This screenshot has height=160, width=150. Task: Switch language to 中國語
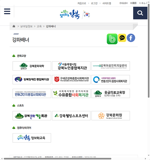pyautogui.click(x=133, y=3)
